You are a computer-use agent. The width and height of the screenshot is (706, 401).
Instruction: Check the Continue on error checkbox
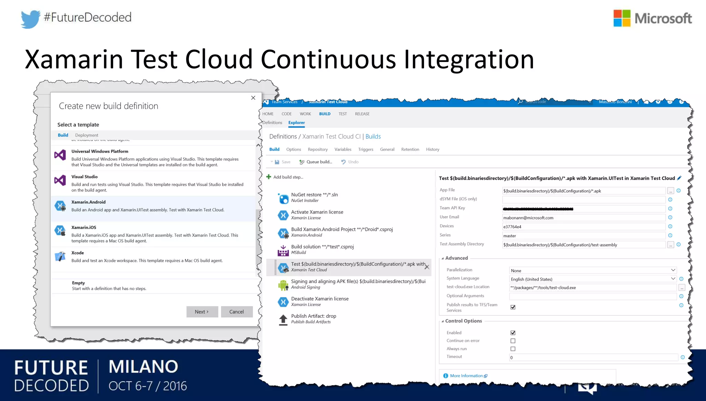pyautogui.click(x=513, y=341)
